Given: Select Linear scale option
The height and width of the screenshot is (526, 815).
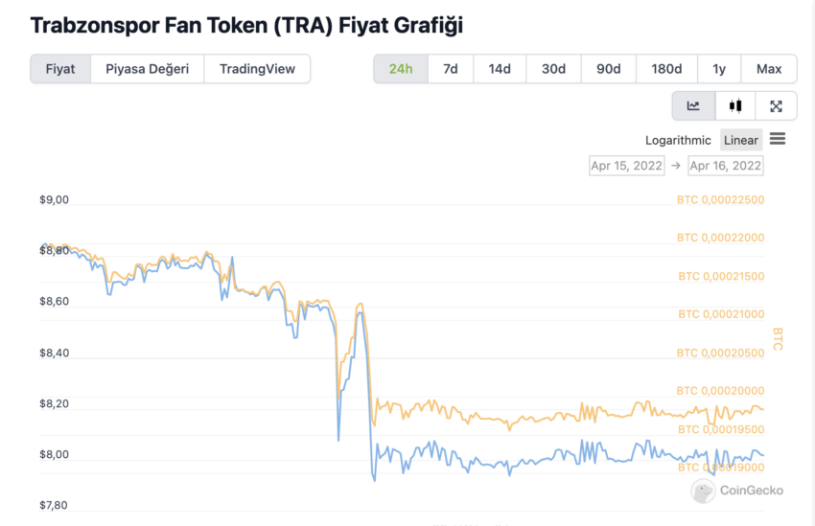Looking at the screenshot, I should click(740, 140).
